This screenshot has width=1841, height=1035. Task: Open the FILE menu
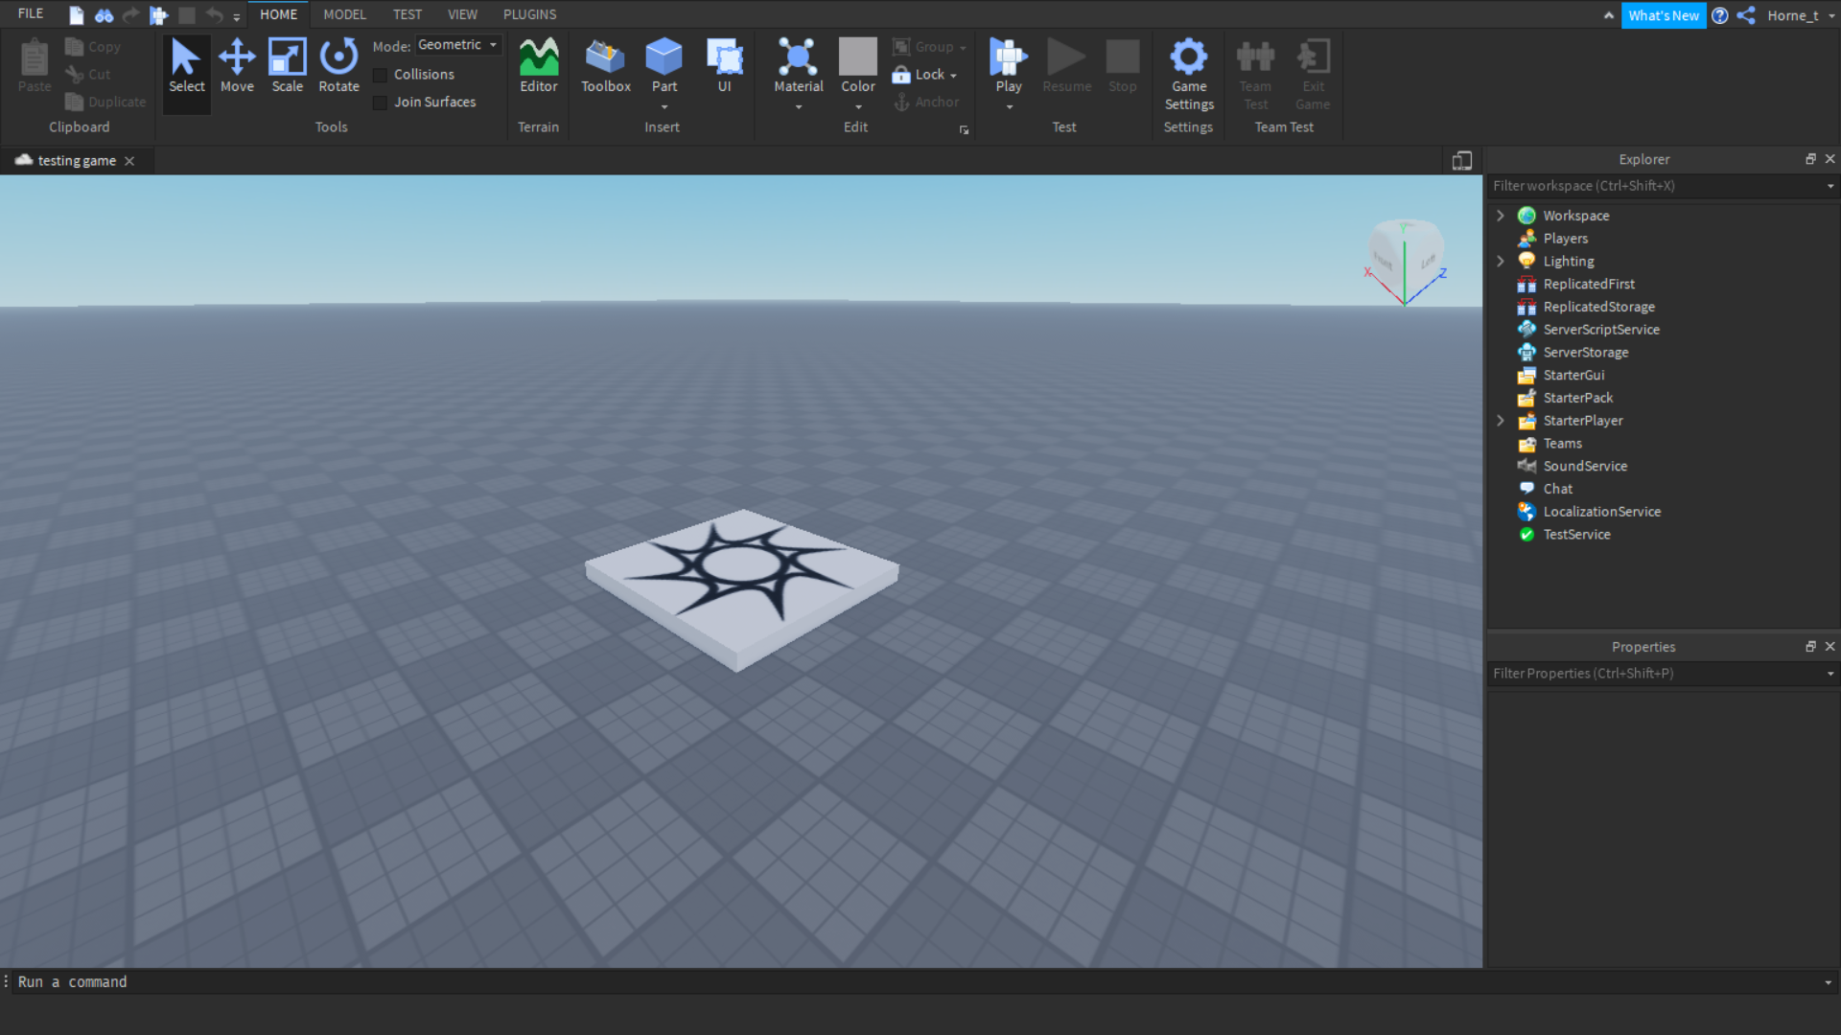click(31, 14)
